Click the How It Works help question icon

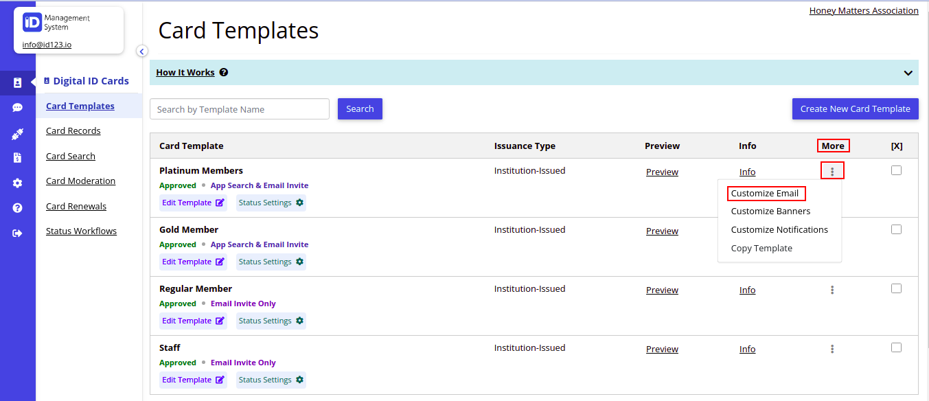[x=224, y=72]
